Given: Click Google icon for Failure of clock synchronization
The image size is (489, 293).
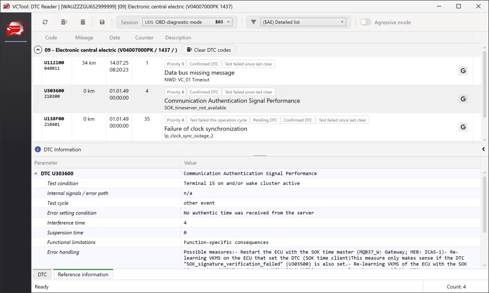Looking at the screenshot, I should 463,127.
